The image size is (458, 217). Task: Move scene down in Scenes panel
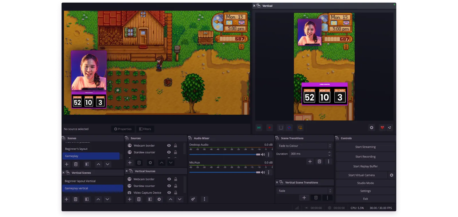108,164
